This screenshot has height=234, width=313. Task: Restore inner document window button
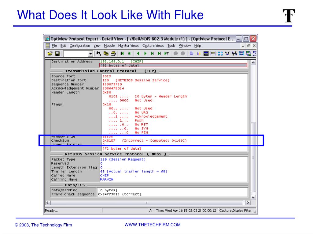coord(249,46)
